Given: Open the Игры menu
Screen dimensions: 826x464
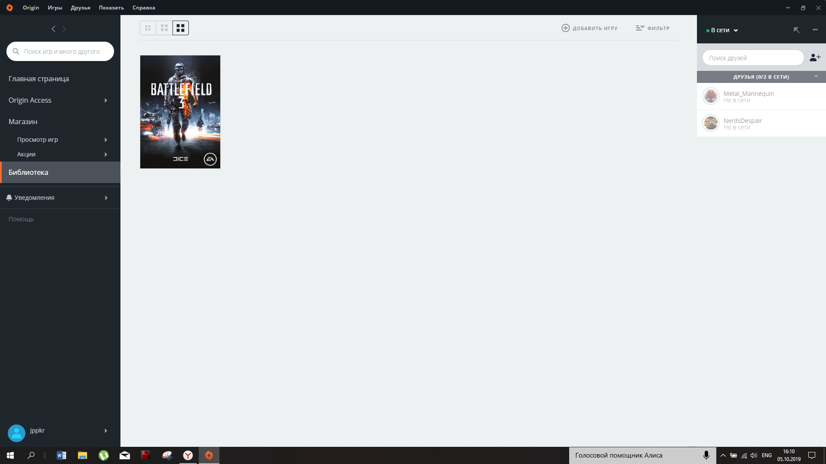Looking at the screenshot, I should click(55, 8).
